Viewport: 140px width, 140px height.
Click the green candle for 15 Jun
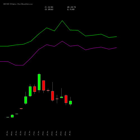click(26, 100)
